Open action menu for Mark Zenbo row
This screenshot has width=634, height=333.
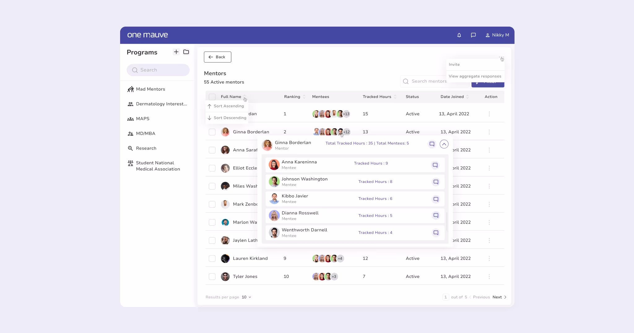pos(489,204)
